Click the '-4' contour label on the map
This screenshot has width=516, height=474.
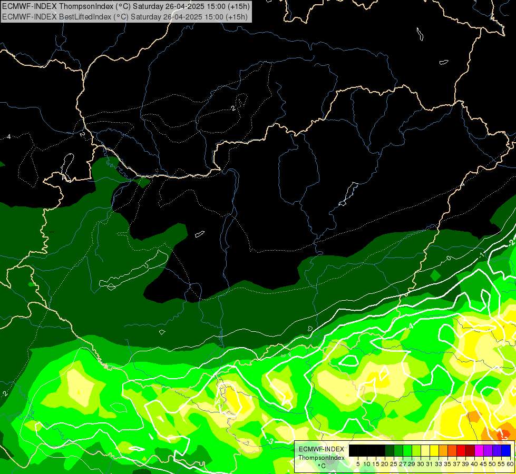click(x=411, y=326)
